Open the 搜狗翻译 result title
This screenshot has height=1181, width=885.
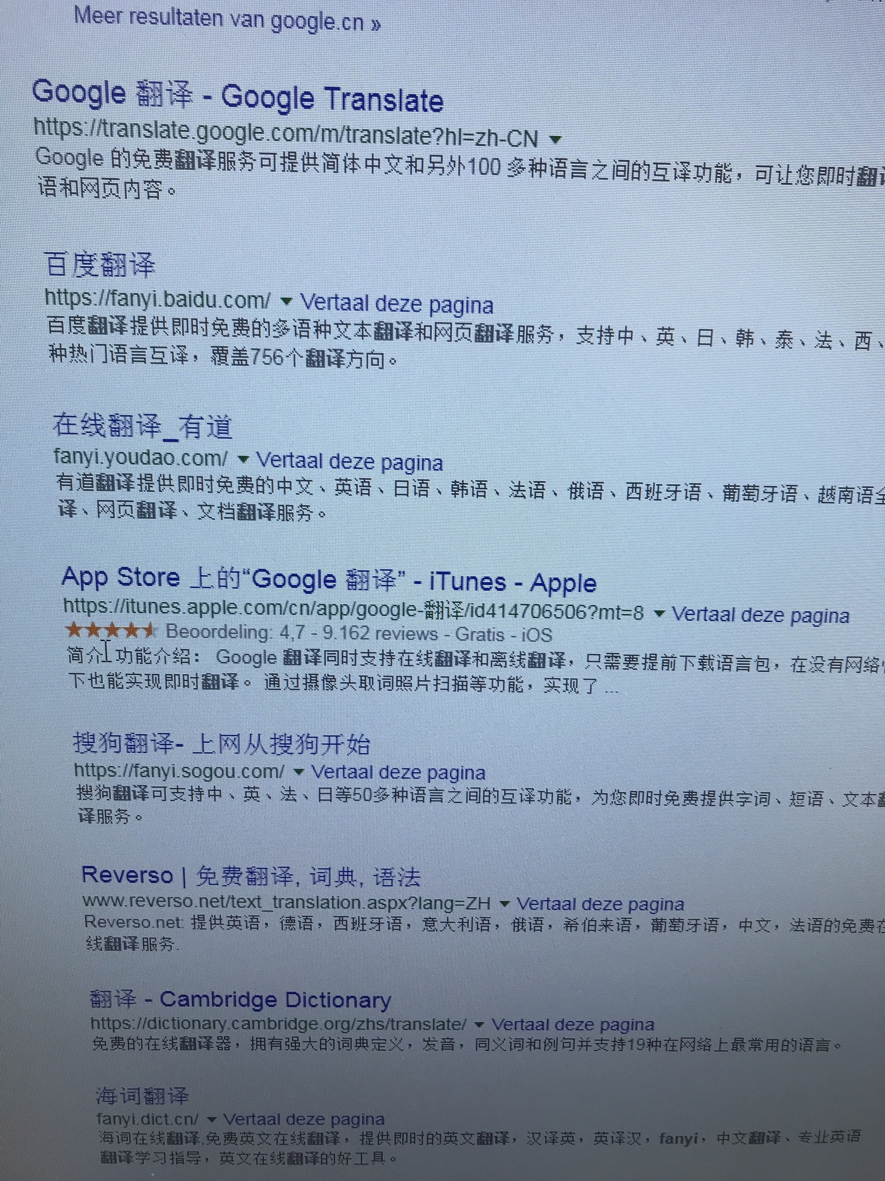[x=221, y=744]
